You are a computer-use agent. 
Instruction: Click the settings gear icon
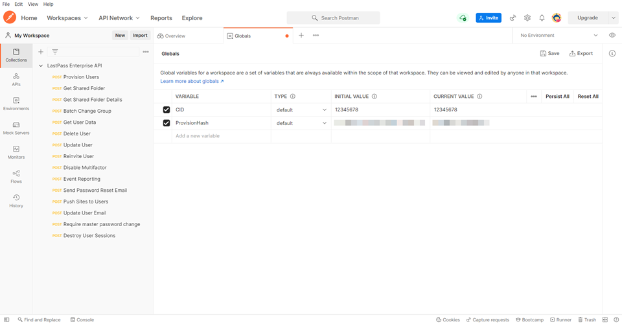click(x=527, y=18)
